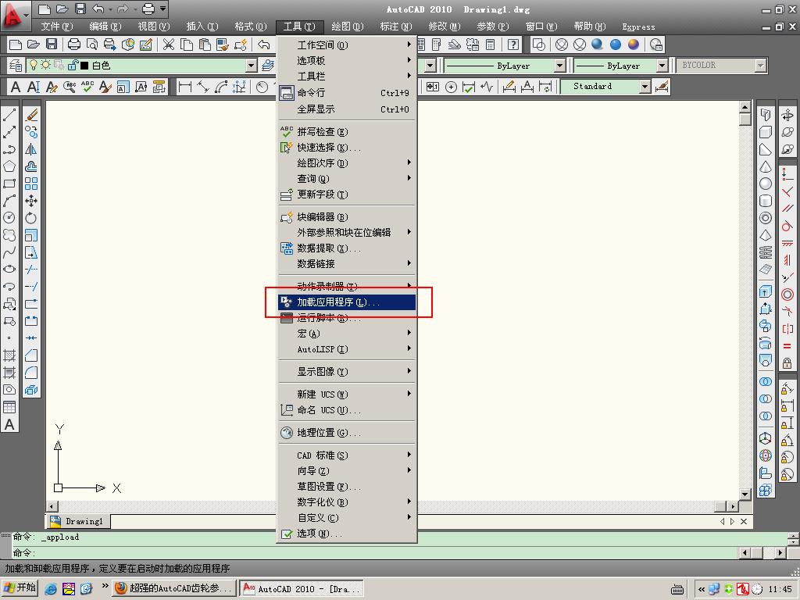Image resolution: width=800 pixels, height=600 pixels.
Task: Click the Drawing1 document tab
Action: [78, 521]
